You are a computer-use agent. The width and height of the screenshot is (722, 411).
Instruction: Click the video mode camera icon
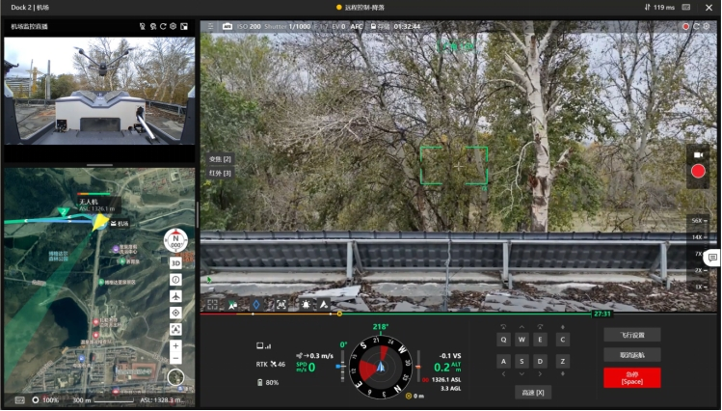(x=698, y=154)
